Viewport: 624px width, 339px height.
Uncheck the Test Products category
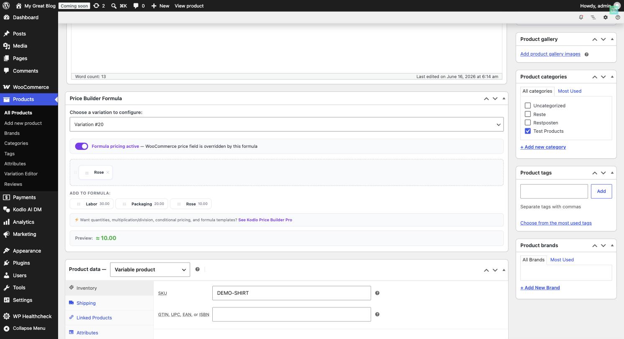click(528, 131)
